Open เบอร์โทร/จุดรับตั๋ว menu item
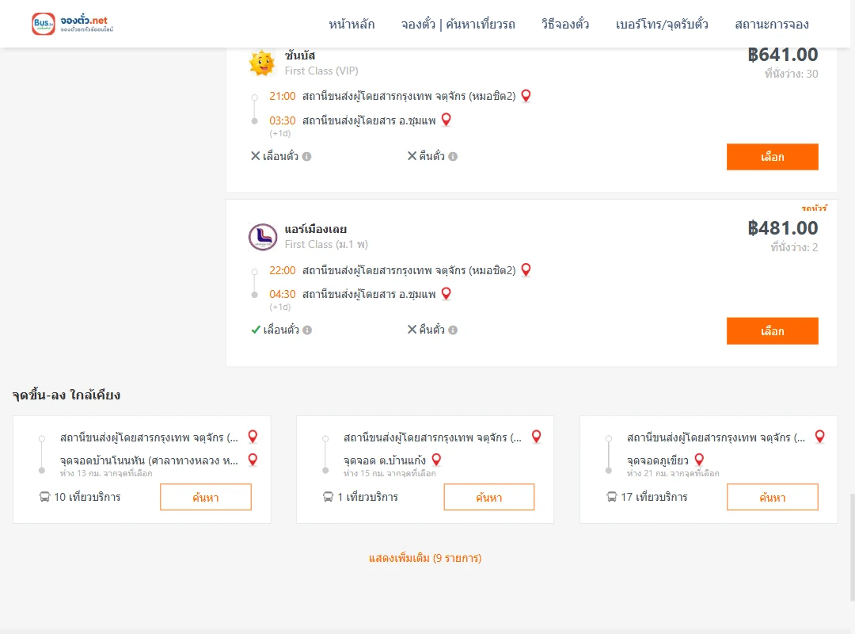 662,25
